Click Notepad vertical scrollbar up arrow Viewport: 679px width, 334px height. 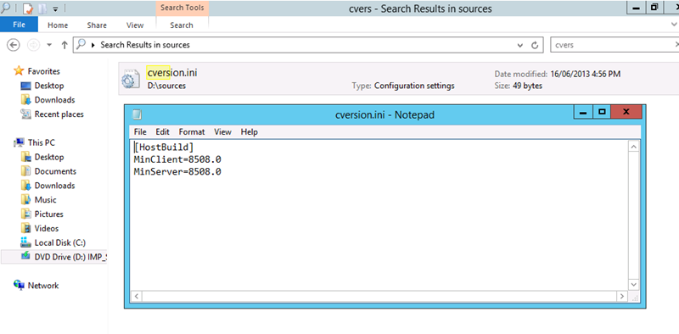[633, 147]
